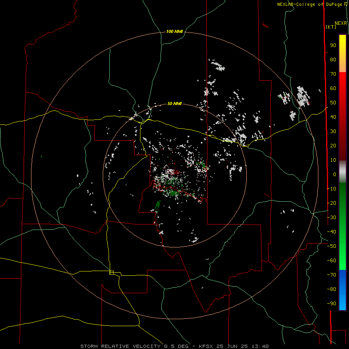
Task: Click the -30 knot scale label
Action: click(332, 218)
